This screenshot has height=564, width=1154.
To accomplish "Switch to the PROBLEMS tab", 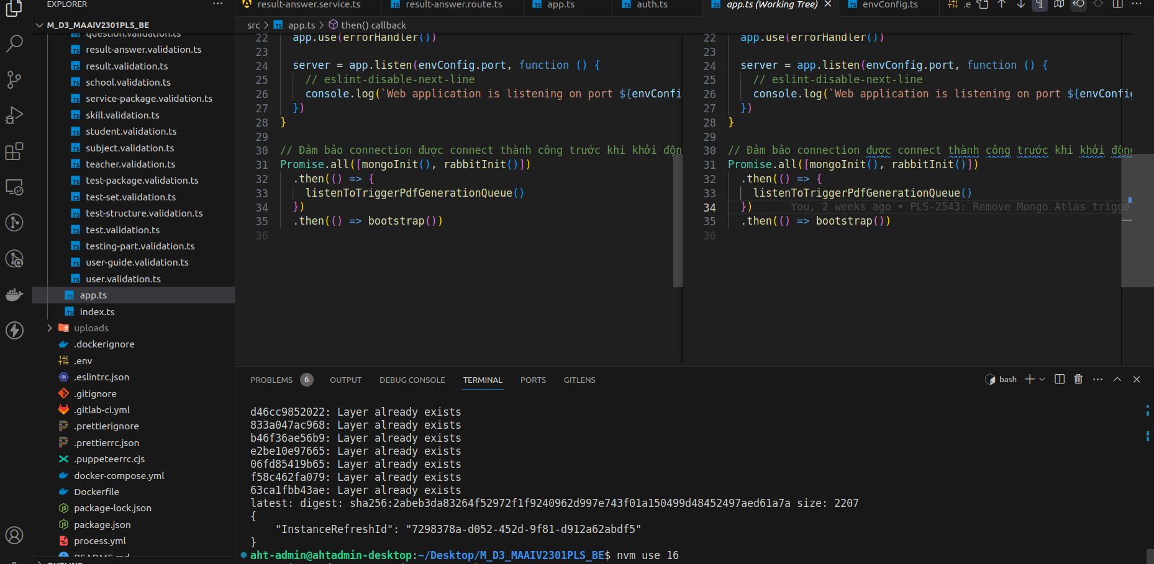I will pos(271,380).
